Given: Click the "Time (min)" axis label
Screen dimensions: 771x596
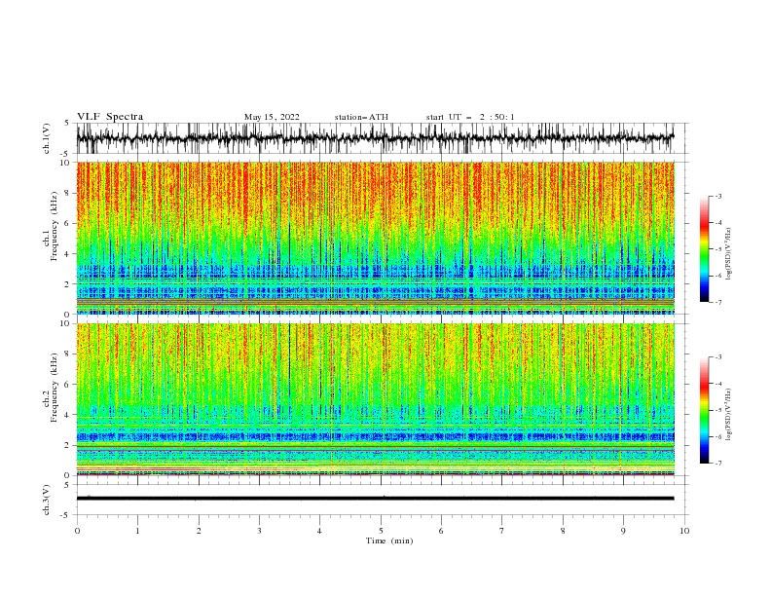Looking at the screenshot, I should pyautogui.click(x=389, y=540).
